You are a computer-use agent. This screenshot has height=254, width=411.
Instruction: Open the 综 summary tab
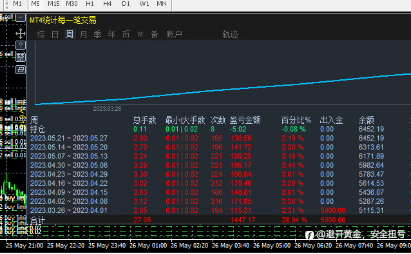coord(41,34)
